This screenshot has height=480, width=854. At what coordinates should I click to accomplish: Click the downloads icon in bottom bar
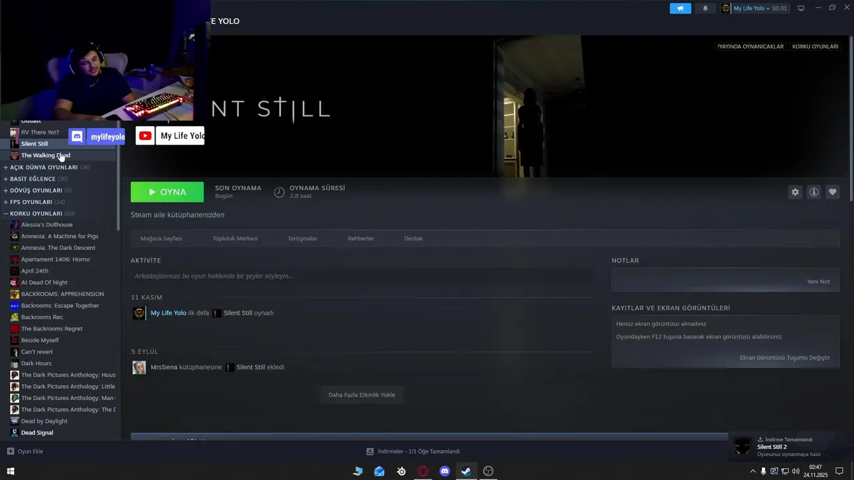point(370,451)
